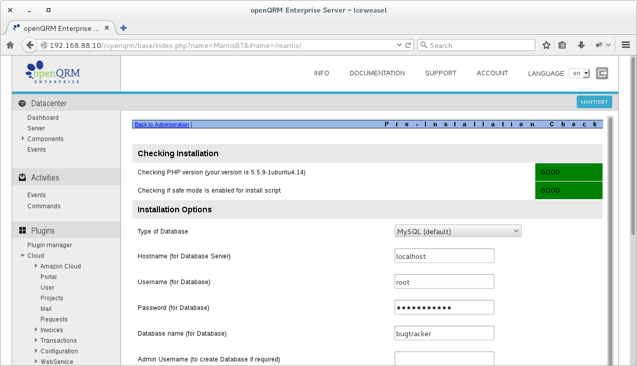The width and height of the screenshot is (637, 366).
Task: Go back using the browser back arrow
Action: coord(30,45)
